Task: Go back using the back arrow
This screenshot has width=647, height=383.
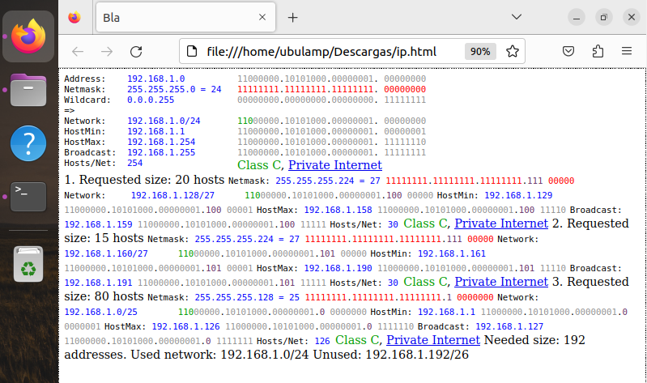Action: pyautogui.click(x=78, y=51)
